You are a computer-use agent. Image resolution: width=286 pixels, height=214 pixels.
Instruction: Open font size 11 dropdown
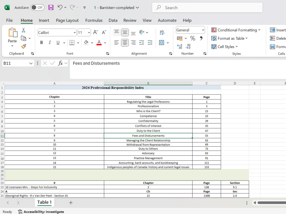(x=89, y=33)
